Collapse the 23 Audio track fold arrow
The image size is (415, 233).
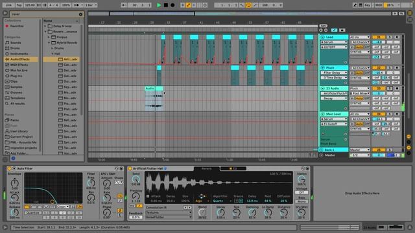pos(323,89)
